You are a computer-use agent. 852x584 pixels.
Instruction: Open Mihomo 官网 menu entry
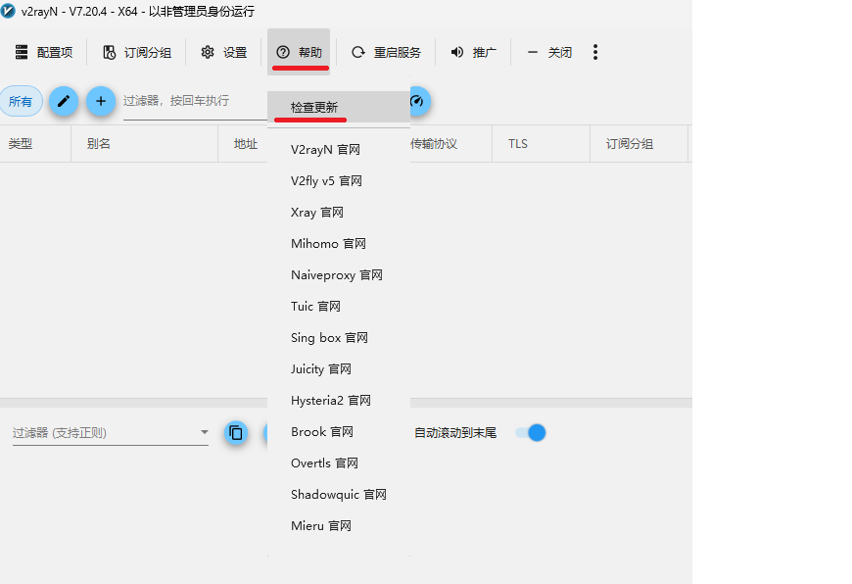tap(339, 244)
